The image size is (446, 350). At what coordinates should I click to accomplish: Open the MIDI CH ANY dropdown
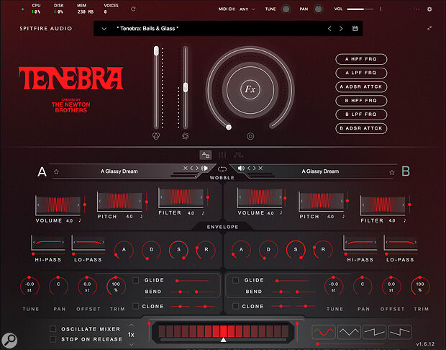pos(247,9)
